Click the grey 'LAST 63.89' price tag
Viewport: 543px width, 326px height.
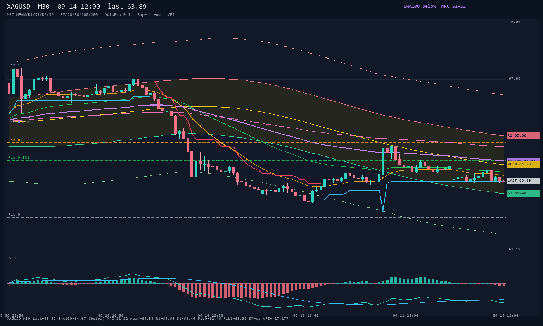(523, 181)
